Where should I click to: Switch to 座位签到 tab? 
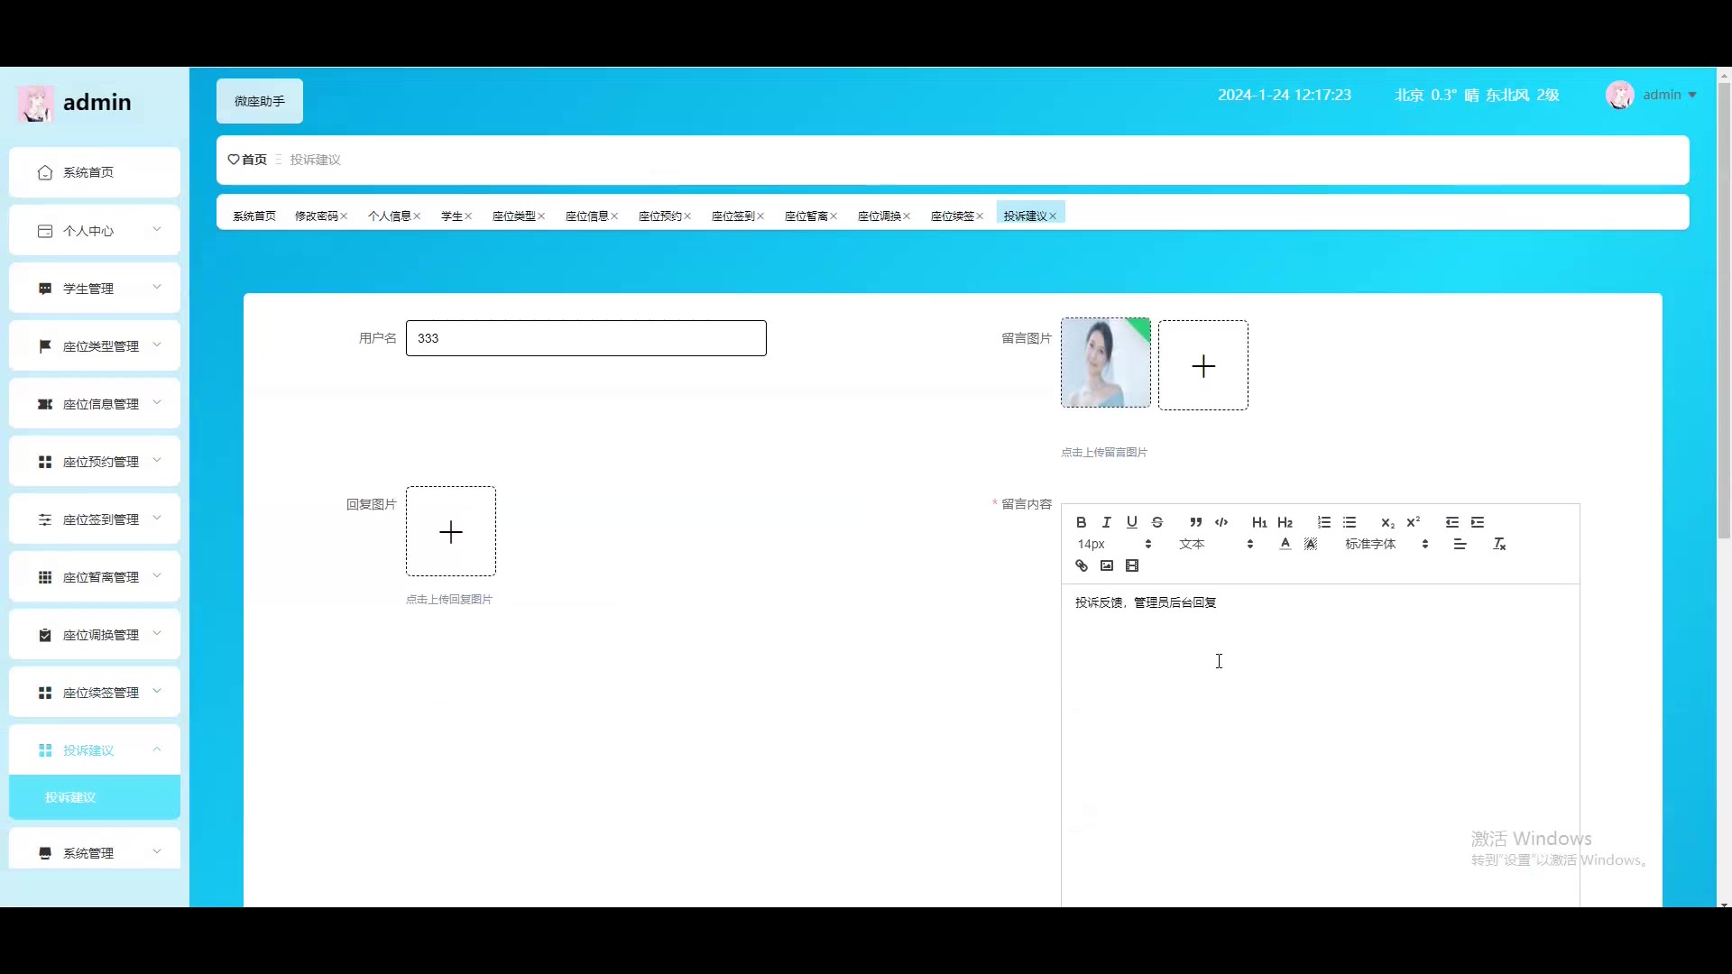click(732, 216)
